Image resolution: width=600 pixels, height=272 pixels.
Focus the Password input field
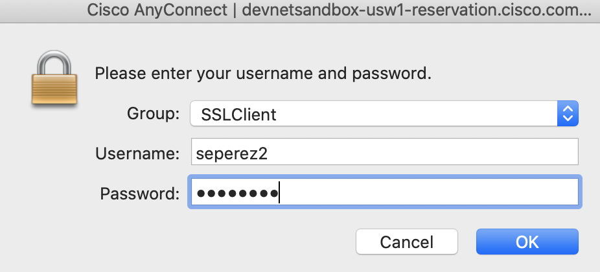click(x=384, y=193)
